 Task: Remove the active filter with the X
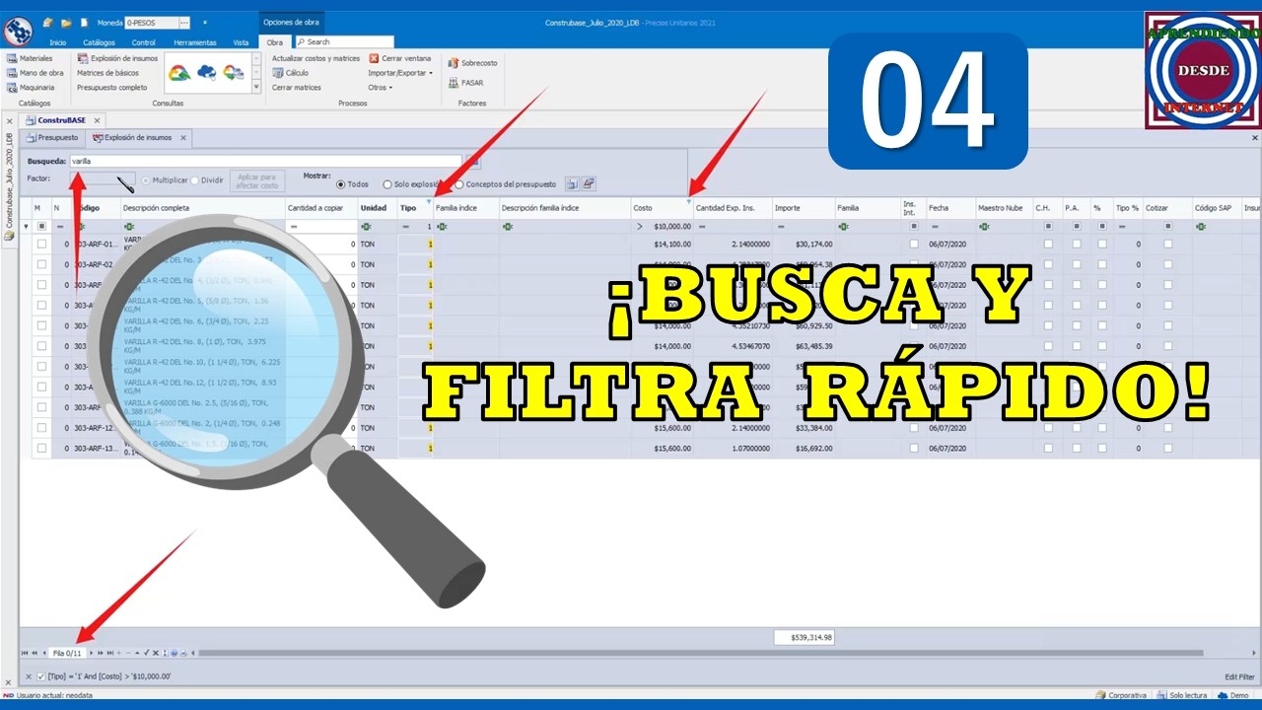29,676
